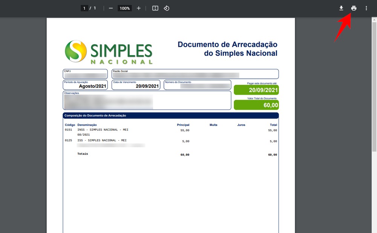Click the green Valor Total badge showing 60,00

point(256,105)
